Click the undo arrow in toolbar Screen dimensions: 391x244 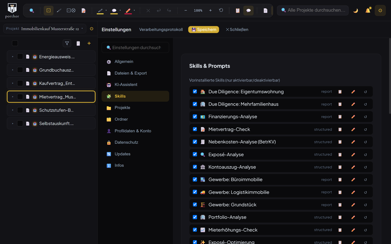tap(159, 11)
